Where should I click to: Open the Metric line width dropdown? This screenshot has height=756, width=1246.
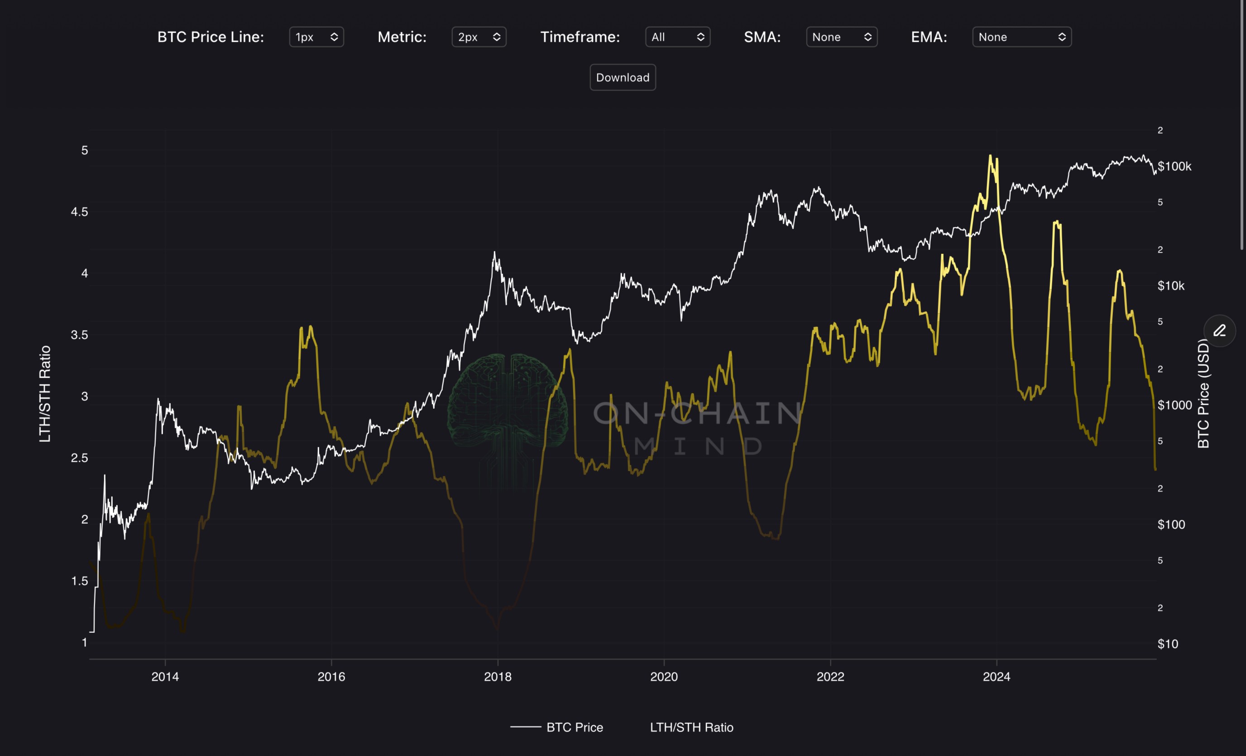point(479,37)
